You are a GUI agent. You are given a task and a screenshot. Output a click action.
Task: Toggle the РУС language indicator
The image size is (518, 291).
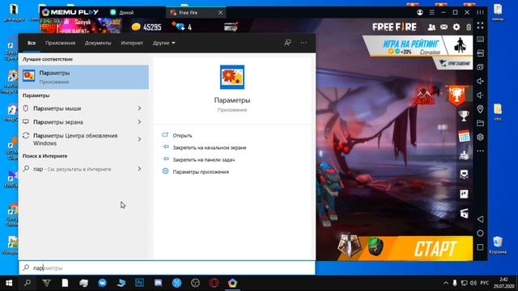click(x=484, y=283)
